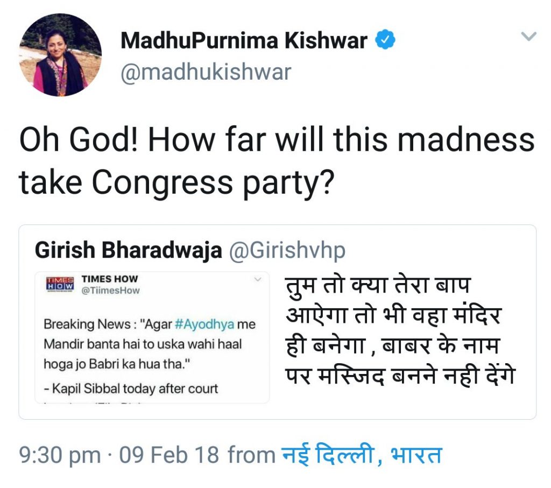Viewport: 551px width, 488px height.
Task: Click the tweet text about Congress party
Action: [277, 161]
